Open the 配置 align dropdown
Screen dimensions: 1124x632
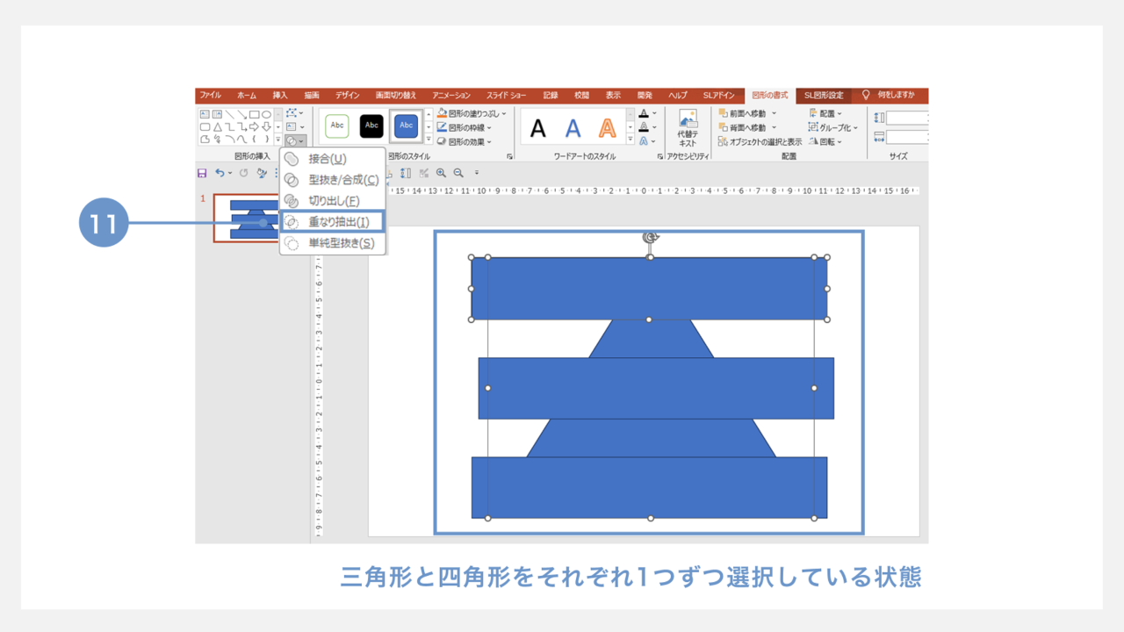tap(825, 113)
